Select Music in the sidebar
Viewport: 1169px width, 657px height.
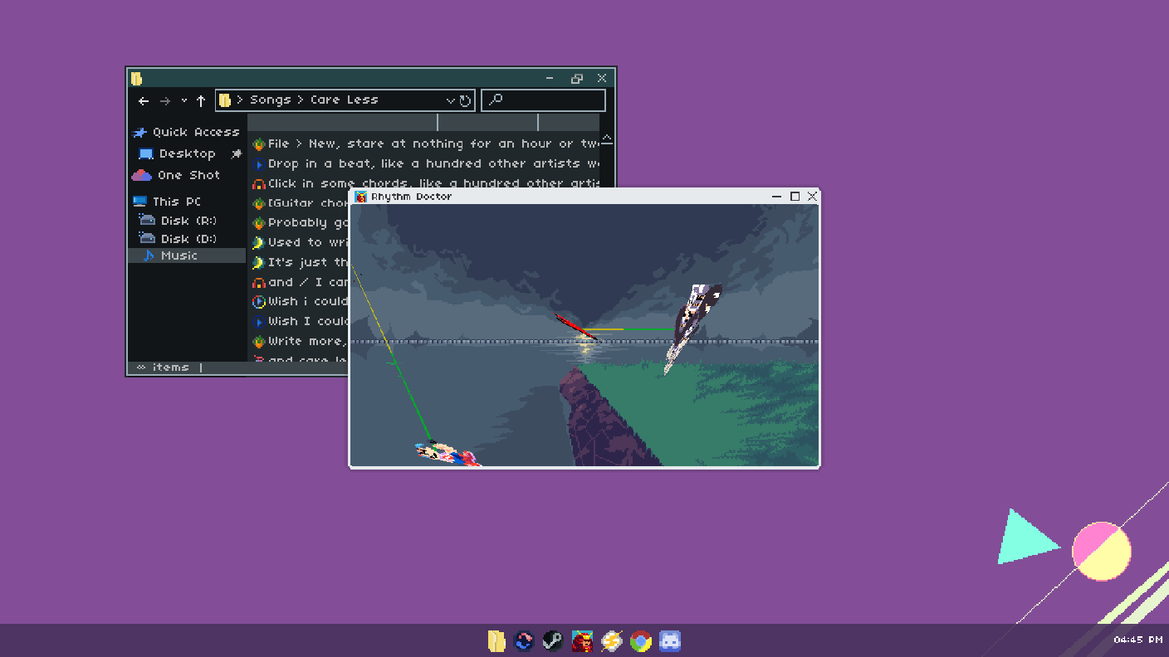179,255
